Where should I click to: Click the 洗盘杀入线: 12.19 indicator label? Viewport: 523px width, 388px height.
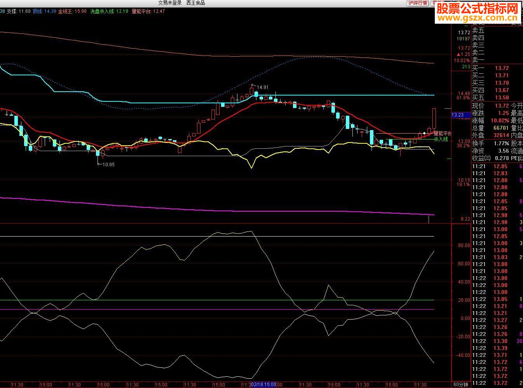coord(109,11)
